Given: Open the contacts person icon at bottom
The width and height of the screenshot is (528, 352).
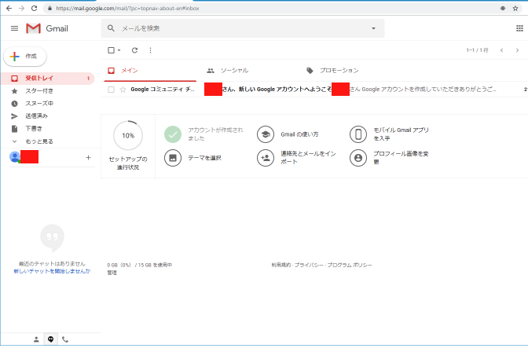Looking at the screenshot, I should point(36,339).
